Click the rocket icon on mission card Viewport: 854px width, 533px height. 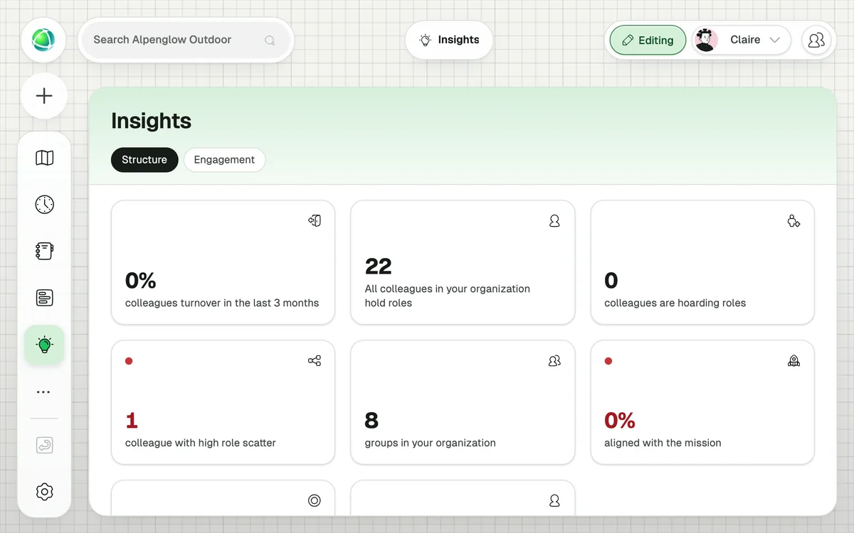point(794,361)
